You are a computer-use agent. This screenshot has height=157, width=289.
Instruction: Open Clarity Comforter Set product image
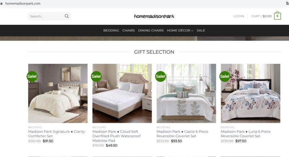(58, 93)
